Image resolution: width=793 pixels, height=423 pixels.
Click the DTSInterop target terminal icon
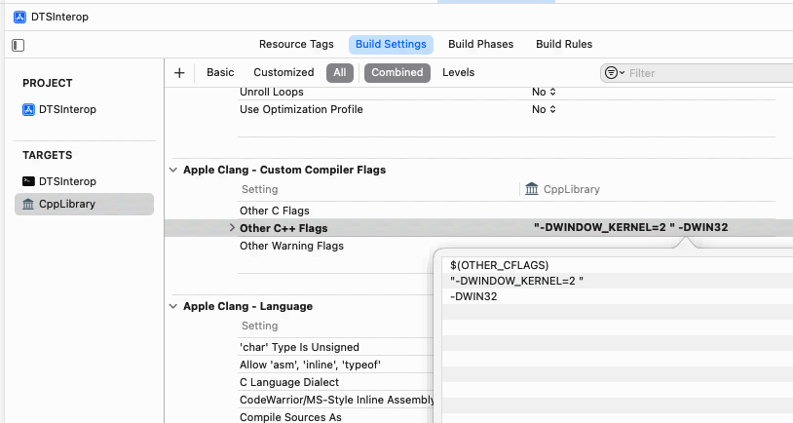click(28, 181)
